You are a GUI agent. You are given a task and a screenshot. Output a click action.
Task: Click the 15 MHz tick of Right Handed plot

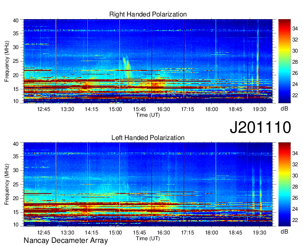point(16,89)
